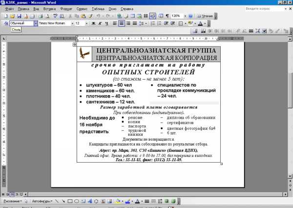Choose the select objects arrow tool

click(26, 201)
